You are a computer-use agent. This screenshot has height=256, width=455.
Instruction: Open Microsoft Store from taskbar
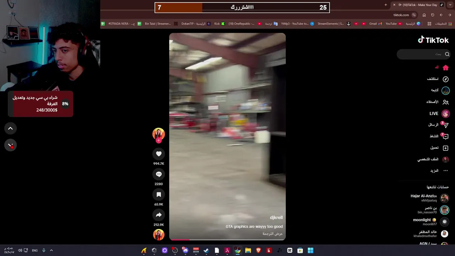click(x=300, y=250)
